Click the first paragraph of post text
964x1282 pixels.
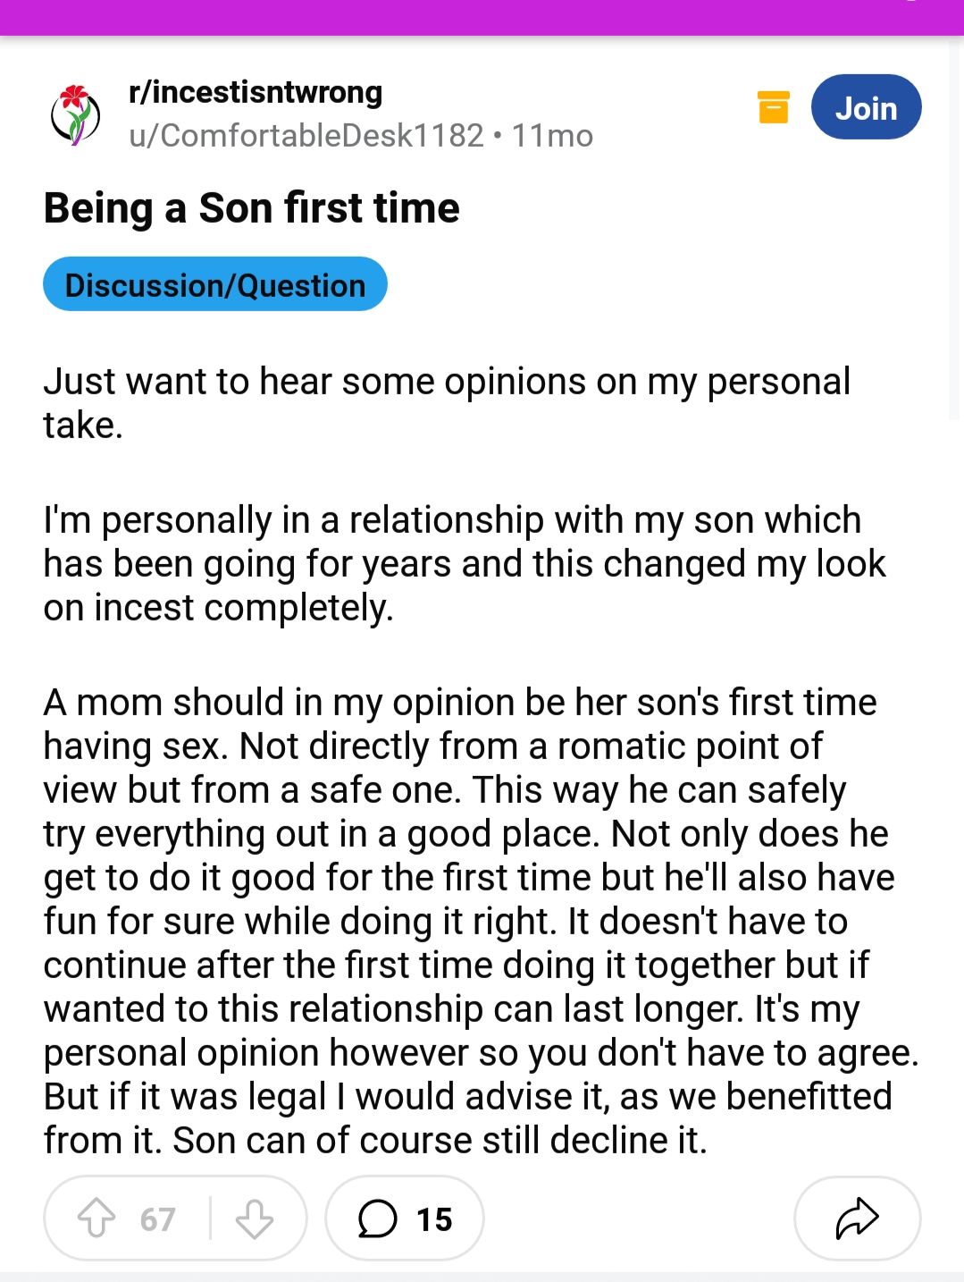(x=447, y=403)
